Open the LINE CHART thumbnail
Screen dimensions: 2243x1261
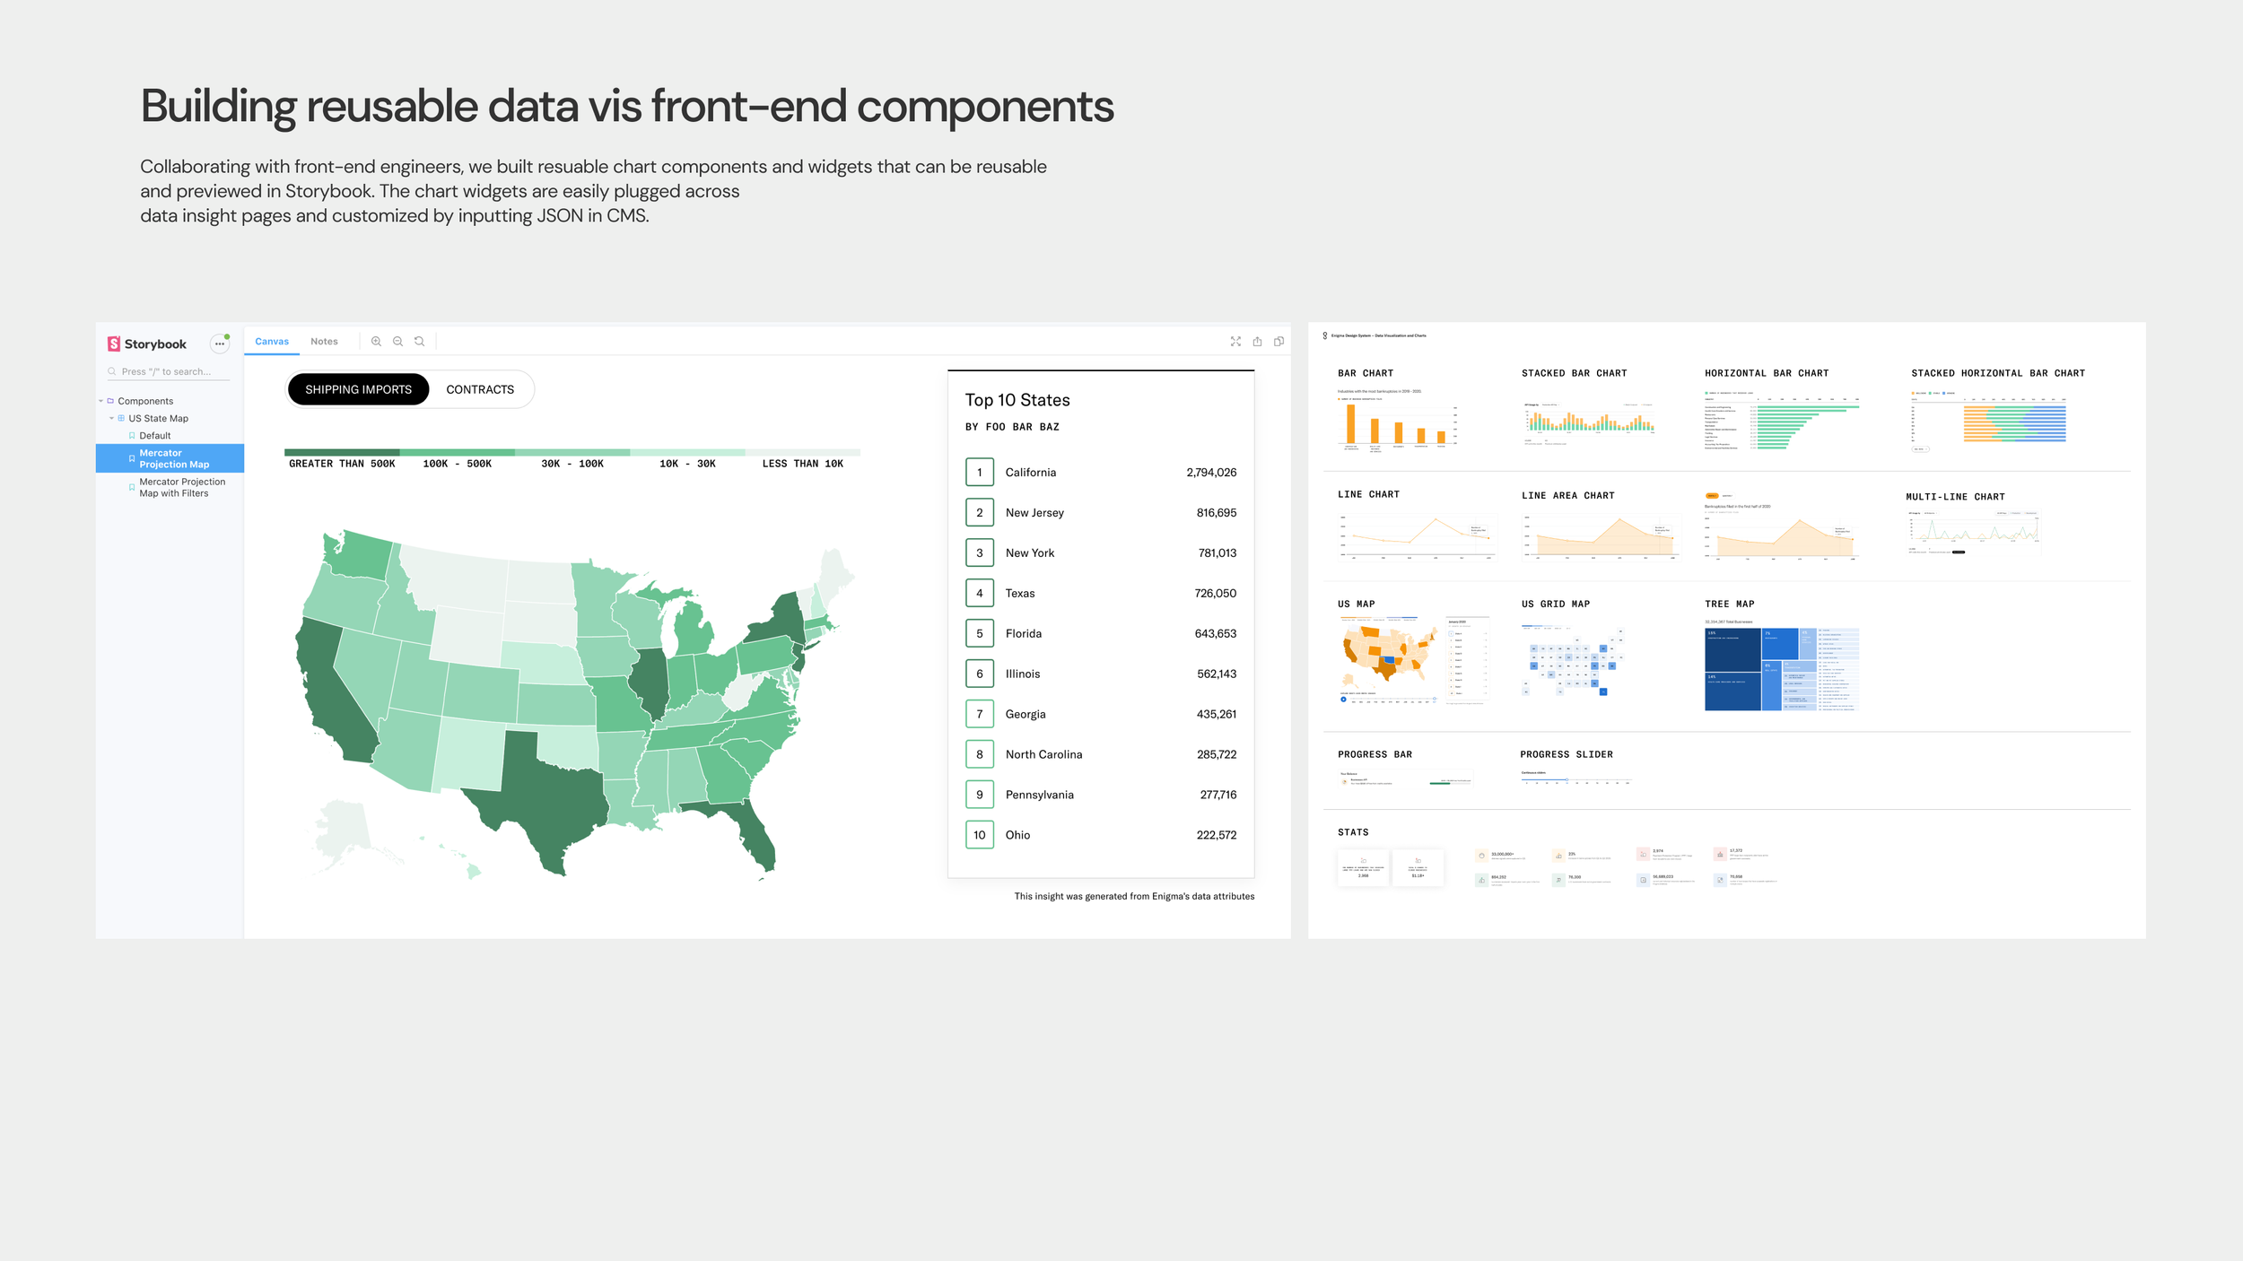1418,535
